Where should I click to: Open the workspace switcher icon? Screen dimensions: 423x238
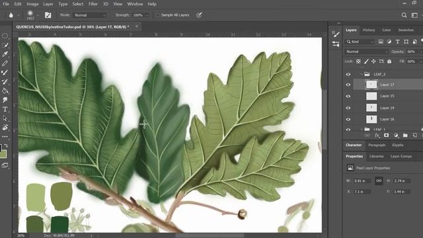point(414,15)
